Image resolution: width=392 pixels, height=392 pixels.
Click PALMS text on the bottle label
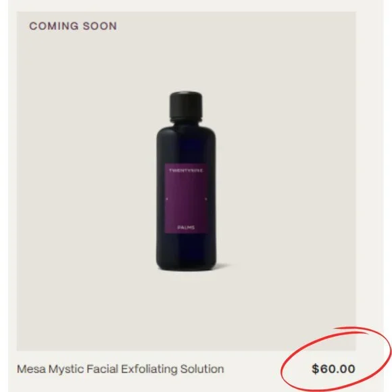[186, 228]
